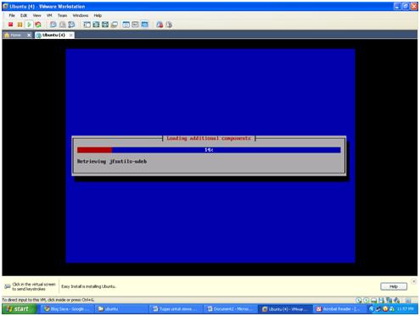Open the Snapshot Manager toolbar icon
The width and height of the screenshot is (420, 316).
coord(71,25)
